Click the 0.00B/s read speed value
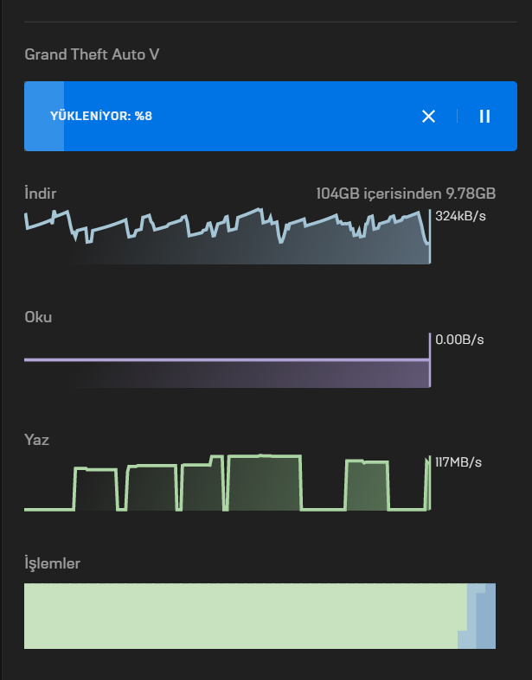532x680 pixels. (459, 340)
